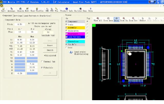This screenshot has height=104, width=164.
Task: Uncheck the Fiducials checkbox
Action: coord(42,68)
